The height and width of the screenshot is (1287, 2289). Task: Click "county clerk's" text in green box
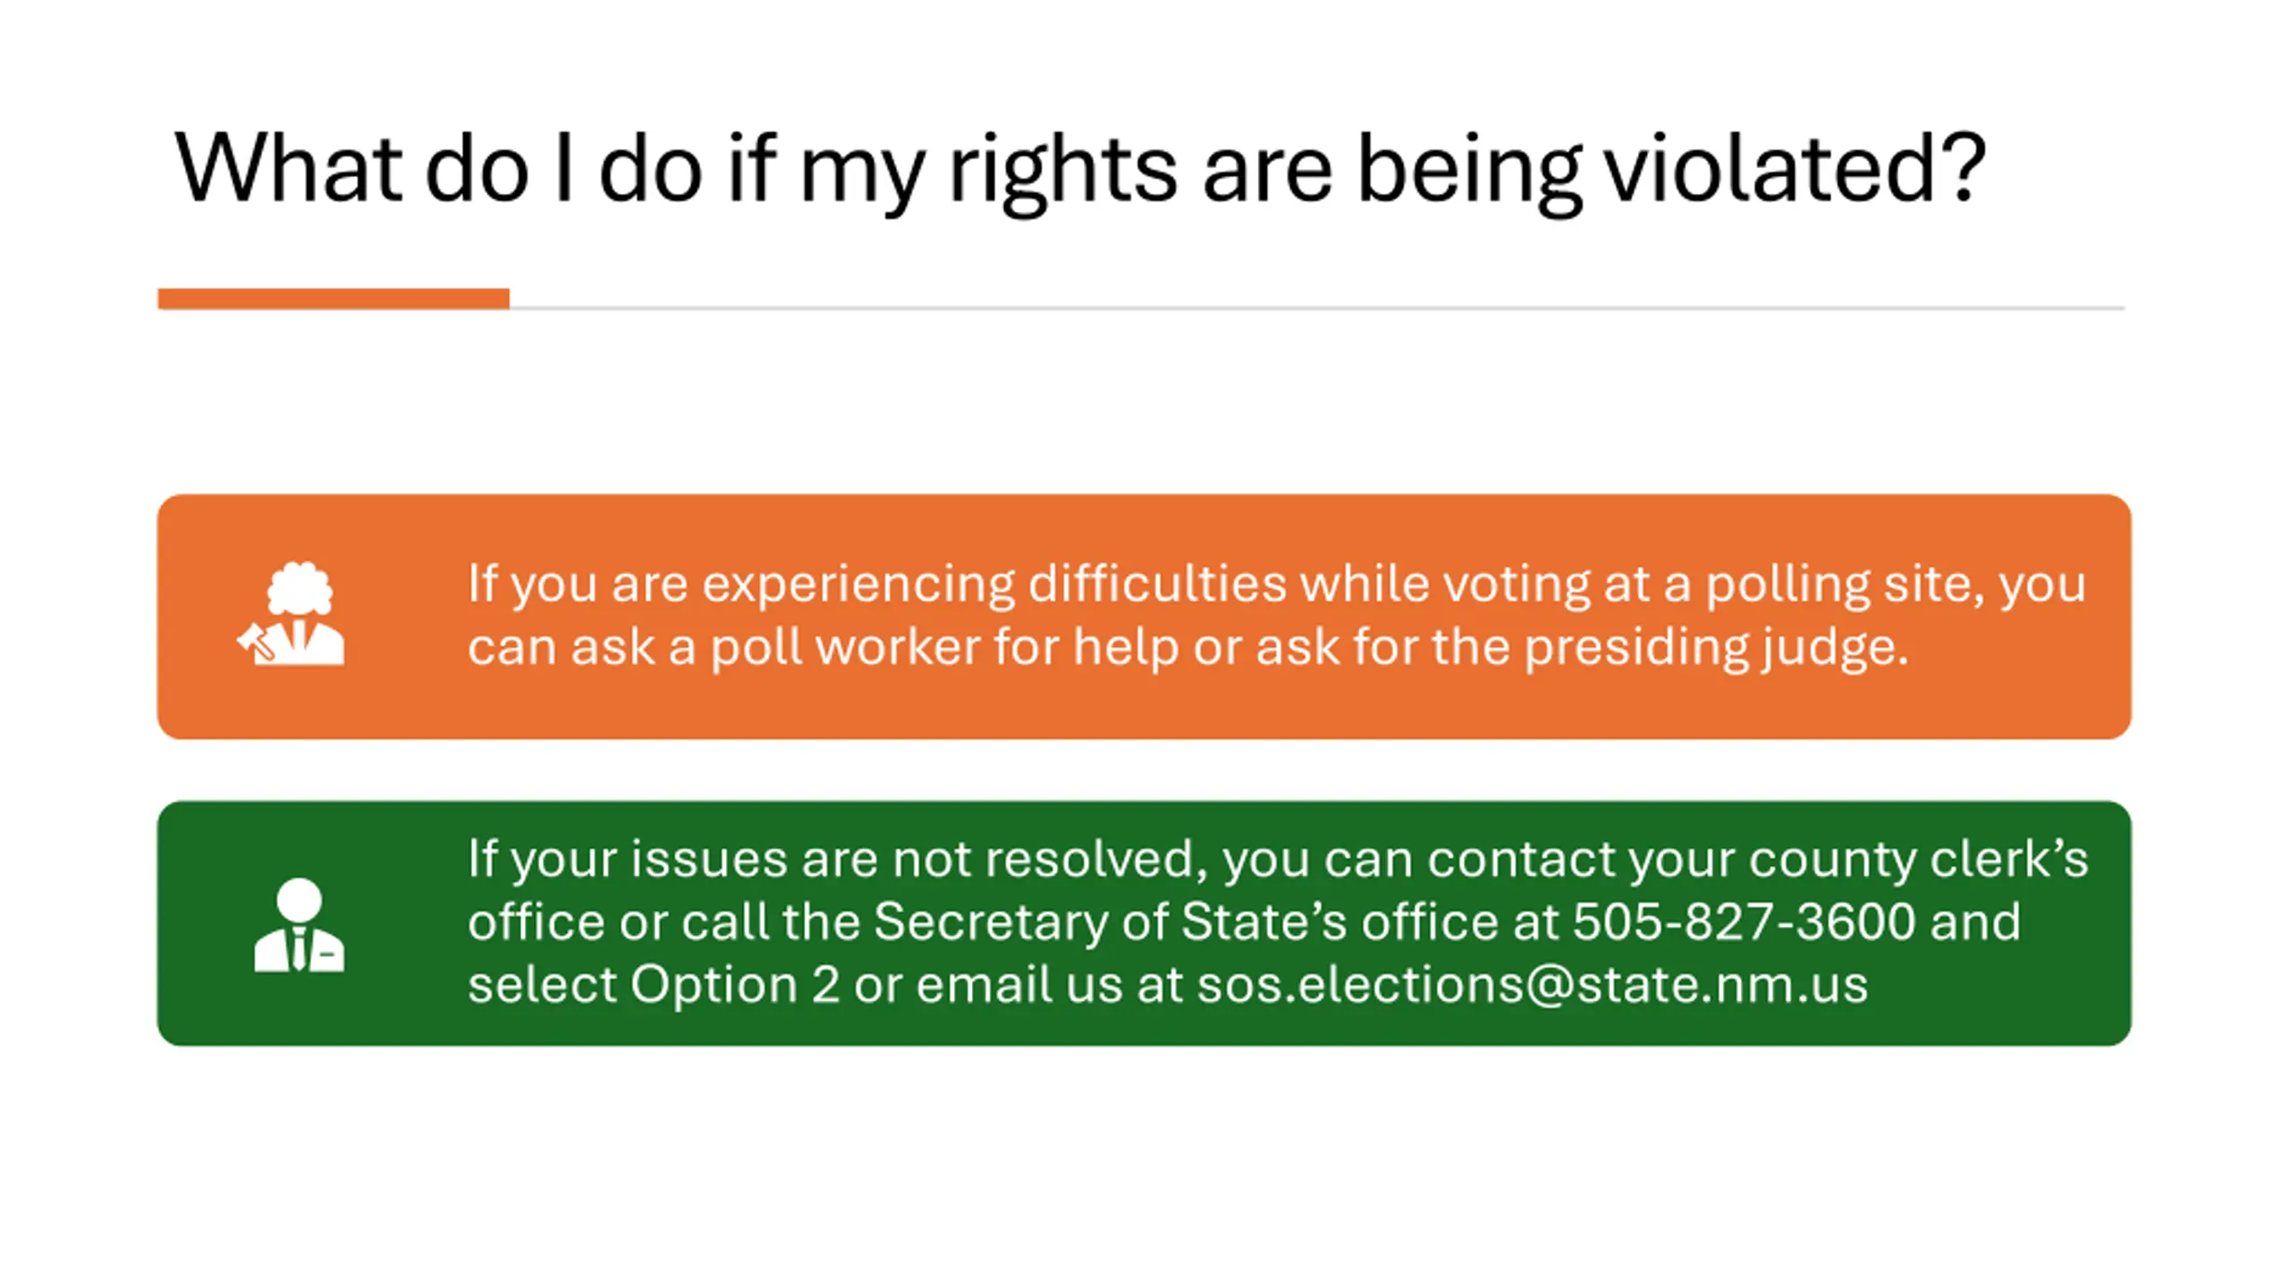tap(1918, 860)
